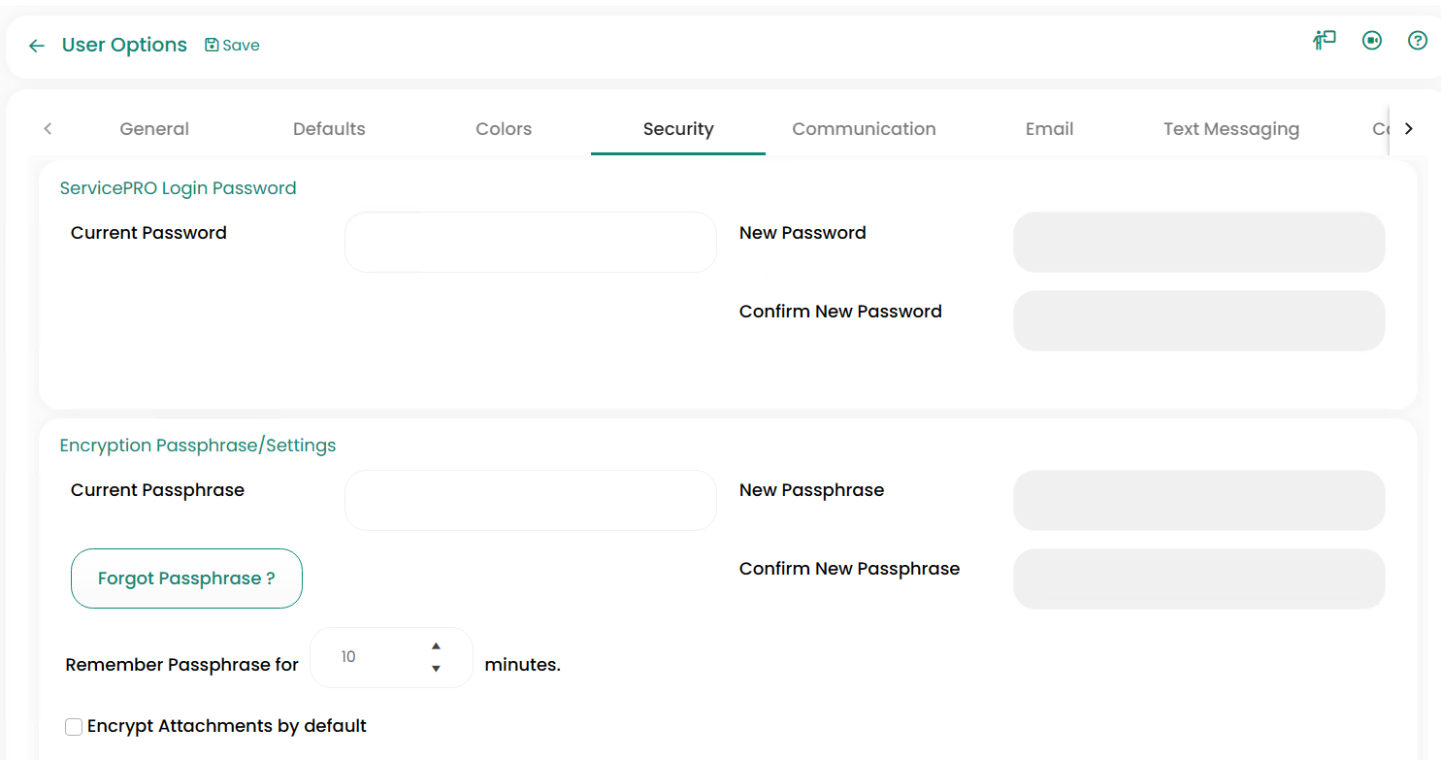The height and width of the screenshot is (760, 1441).
Task: Click the Forgot Passphrase button
Action: (x=186, y=578)
